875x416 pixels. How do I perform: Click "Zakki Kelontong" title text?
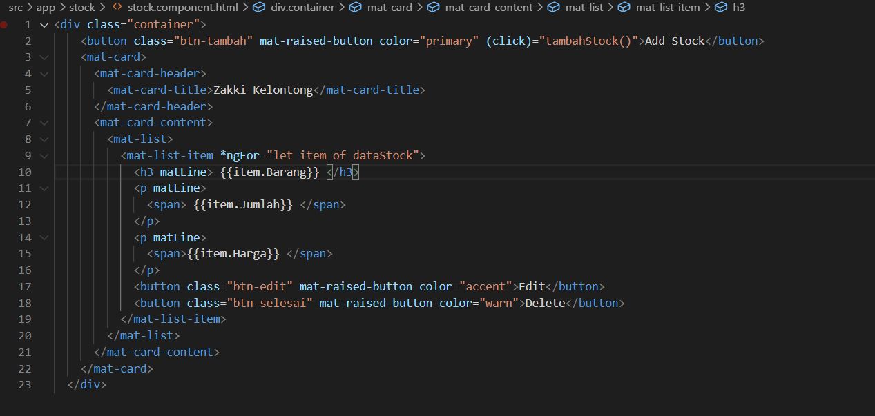263,90
